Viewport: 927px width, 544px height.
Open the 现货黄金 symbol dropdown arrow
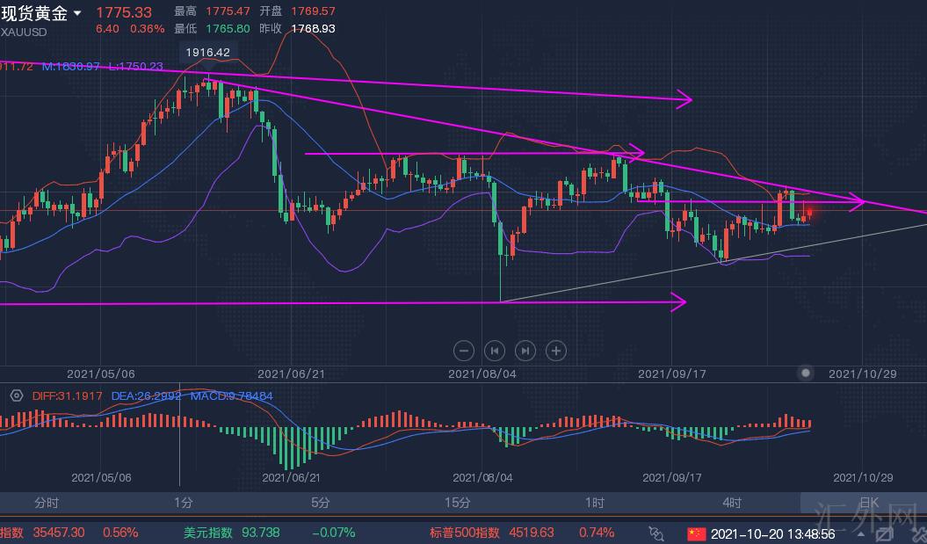point(77,13)
